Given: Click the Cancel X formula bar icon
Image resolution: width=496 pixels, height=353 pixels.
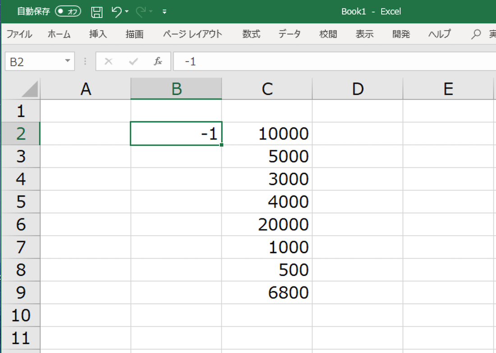Looking at the screenshot, I should click(108, 62).
